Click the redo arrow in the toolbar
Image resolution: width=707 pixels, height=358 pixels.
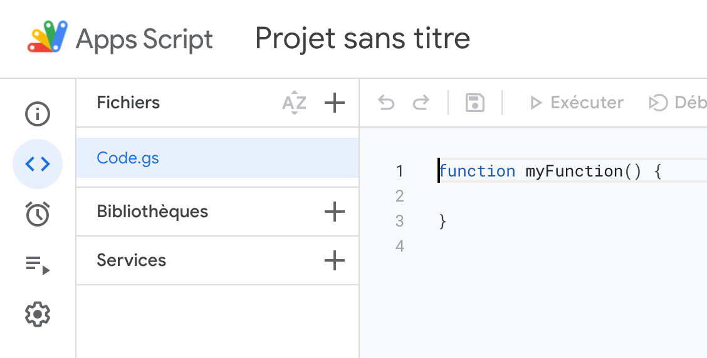click(421, 103)
